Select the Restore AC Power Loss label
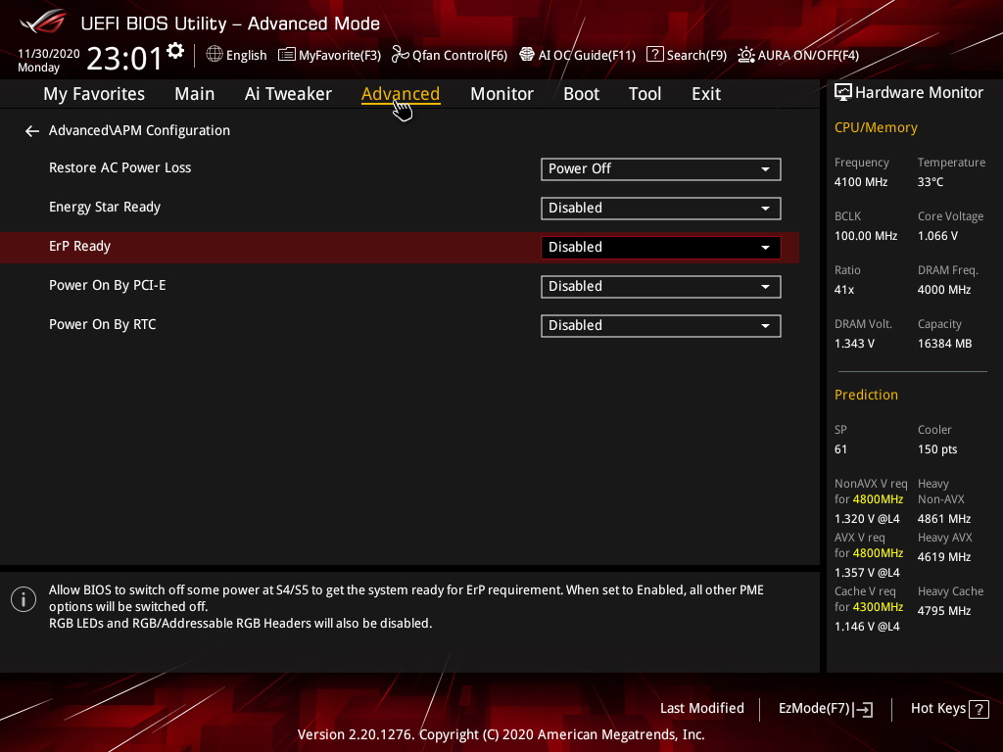Screen dimensions: 1003x752 (120, 167)
